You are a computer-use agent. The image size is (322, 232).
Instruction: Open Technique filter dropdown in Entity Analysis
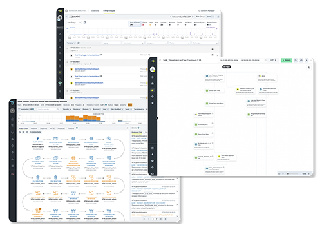click(x=205, y=43)
